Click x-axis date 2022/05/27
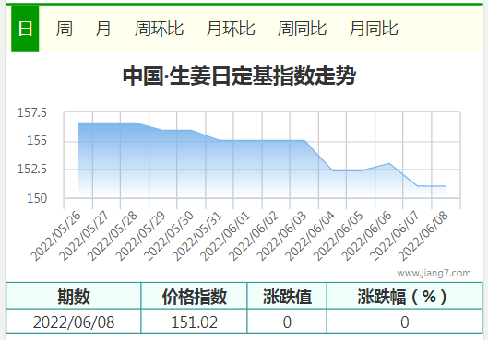Image resolution: width=488 pixels, height=340 pixels. coord(84,236)
